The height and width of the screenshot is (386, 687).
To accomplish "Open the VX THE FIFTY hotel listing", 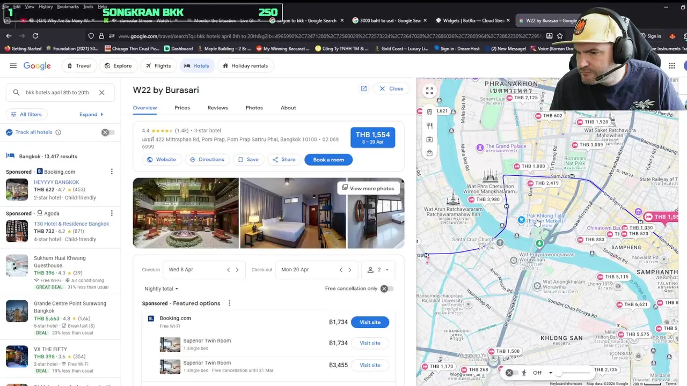I will click(x=50, y=349).
